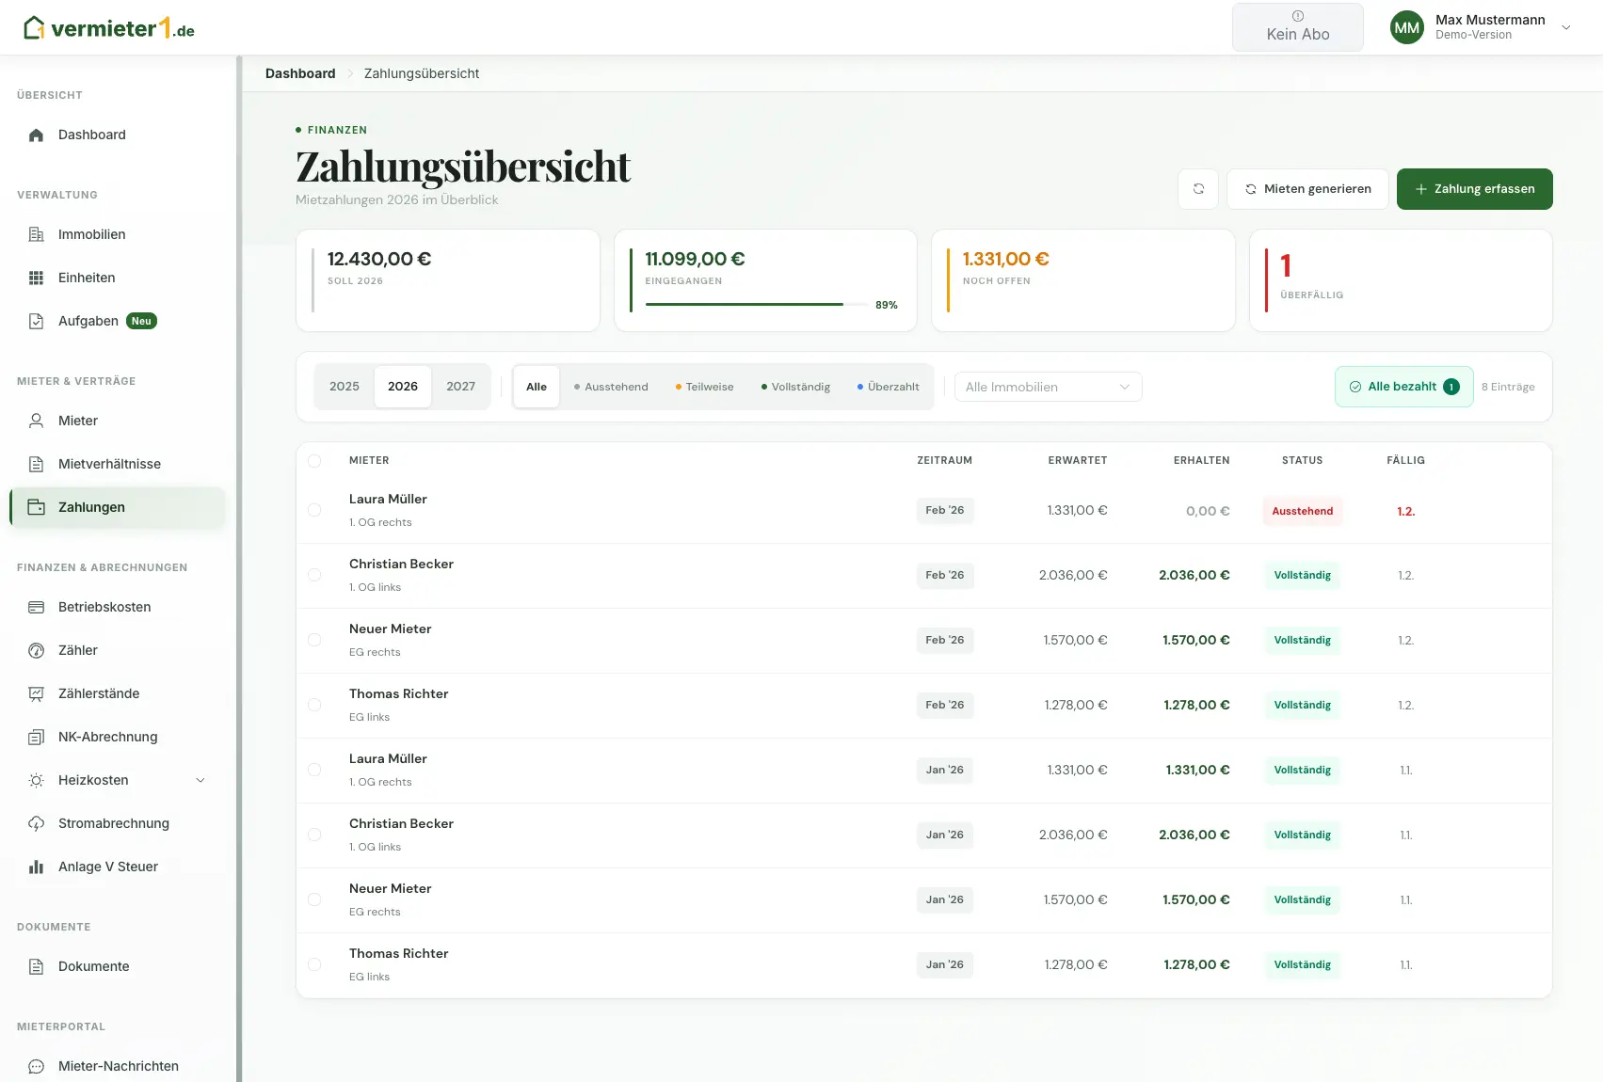This screenshot has width=1603, height=1082.
Task: Click the Aufgaben checklist icon
Action: point(36,321)
